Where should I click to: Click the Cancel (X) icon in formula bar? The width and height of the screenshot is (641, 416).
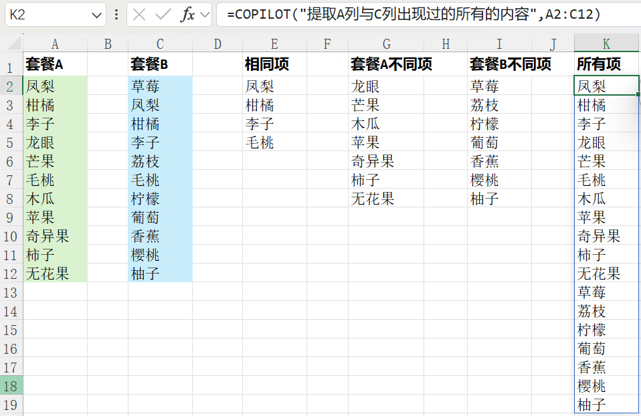[139, 14]
